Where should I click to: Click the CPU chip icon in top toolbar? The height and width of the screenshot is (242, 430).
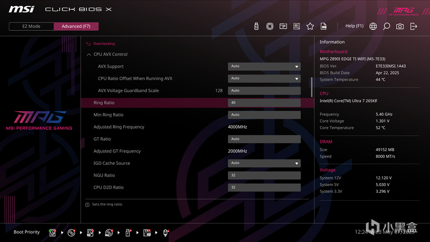(269, 26)
